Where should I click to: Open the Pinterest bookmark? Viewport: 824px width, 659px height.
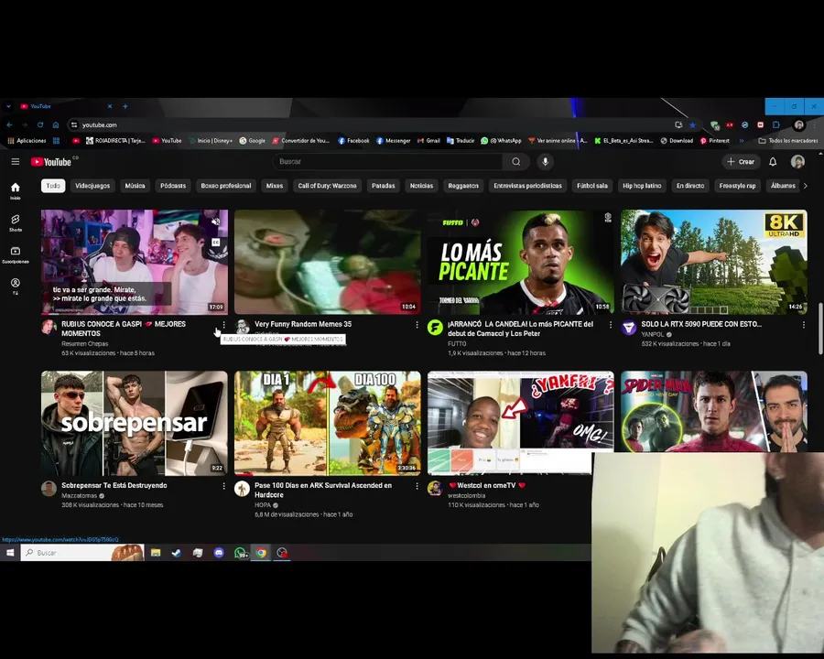715,141
